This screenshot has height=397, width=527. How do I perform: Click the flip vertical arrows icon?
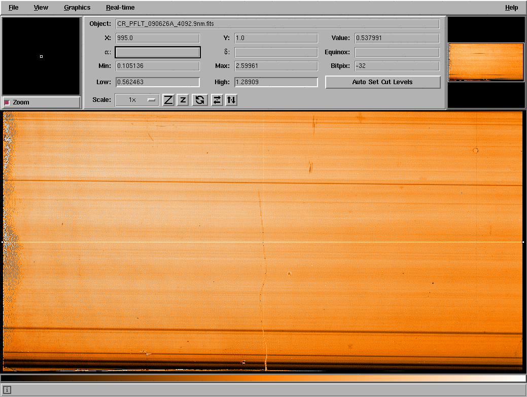pyautogui.click(x=231, y=100)
